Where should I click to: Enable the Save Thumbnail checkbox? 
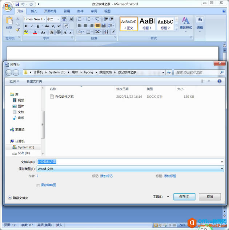click(x=38, y=185)
